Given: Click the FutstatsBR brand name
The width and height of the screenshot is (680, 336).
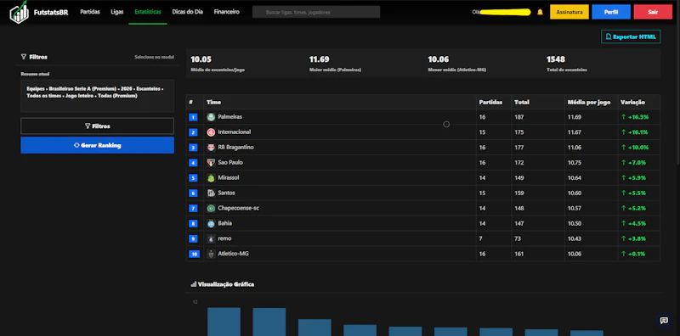Looking at the screenshot, I should coord(51,13).
